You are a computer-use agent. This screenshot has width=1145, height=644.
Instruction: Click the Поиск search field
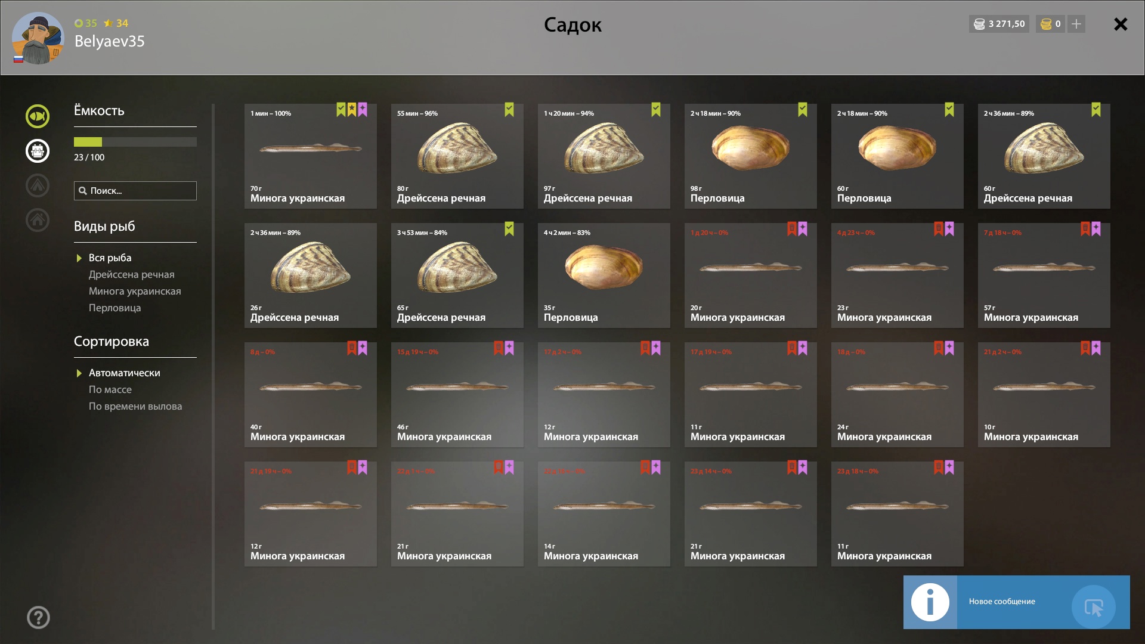135,191
